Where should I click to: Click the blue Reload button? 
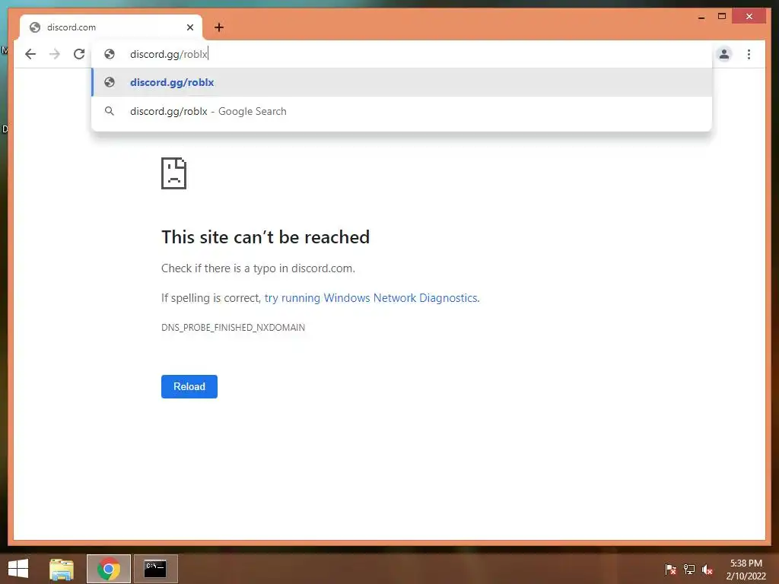[x=189, y=386]
